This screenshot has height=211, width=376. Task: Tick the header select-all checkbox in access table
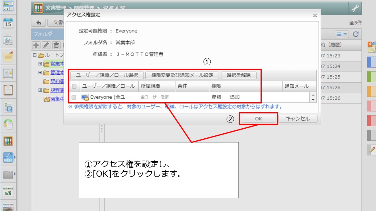pos(74,86)
